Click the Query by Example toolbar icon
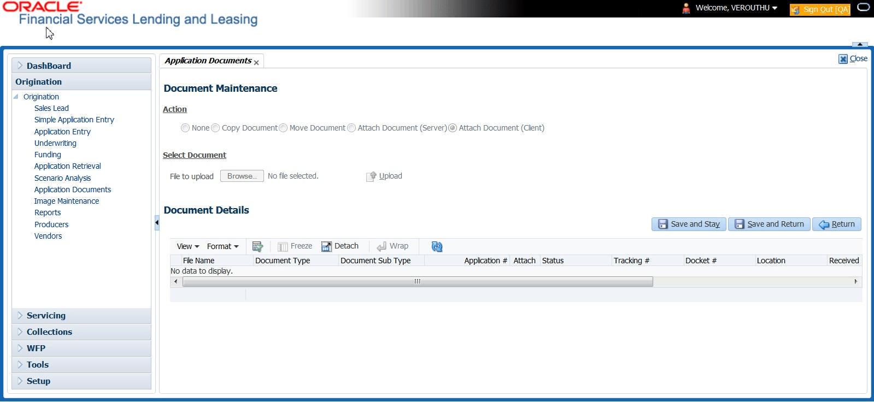 pos(257,247)
